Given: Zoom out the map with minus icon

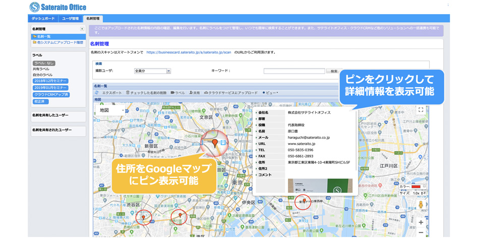Looking at the screenshot, I should click(x=421, y=232).
